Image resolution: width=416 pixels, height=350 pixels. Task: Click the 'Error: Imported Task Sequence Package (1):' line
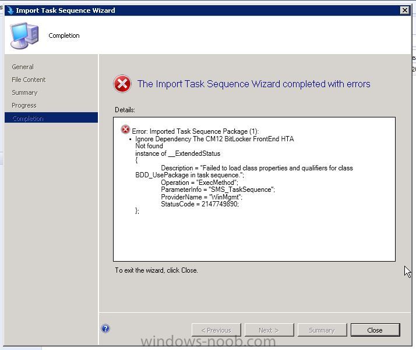pyautogui.click(x=195, y=131)
